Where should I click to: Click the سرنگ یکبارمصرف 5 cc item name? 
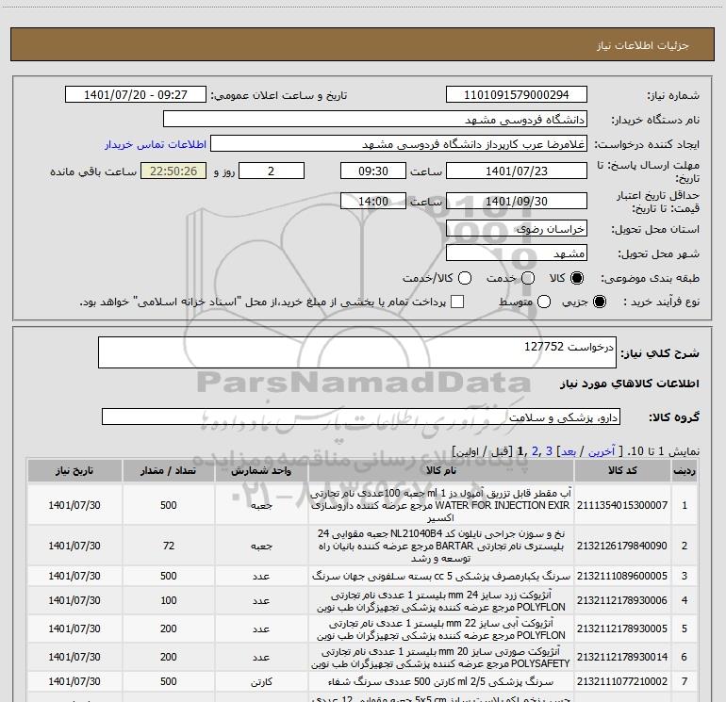point(441,576)
